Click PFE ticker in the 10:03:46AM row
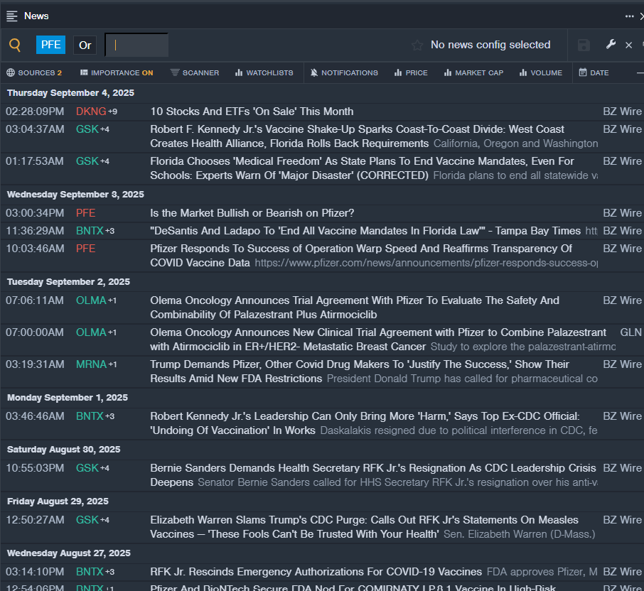This screenshot has height=591, width=644. pyautogui.click(x=85, y=249)
